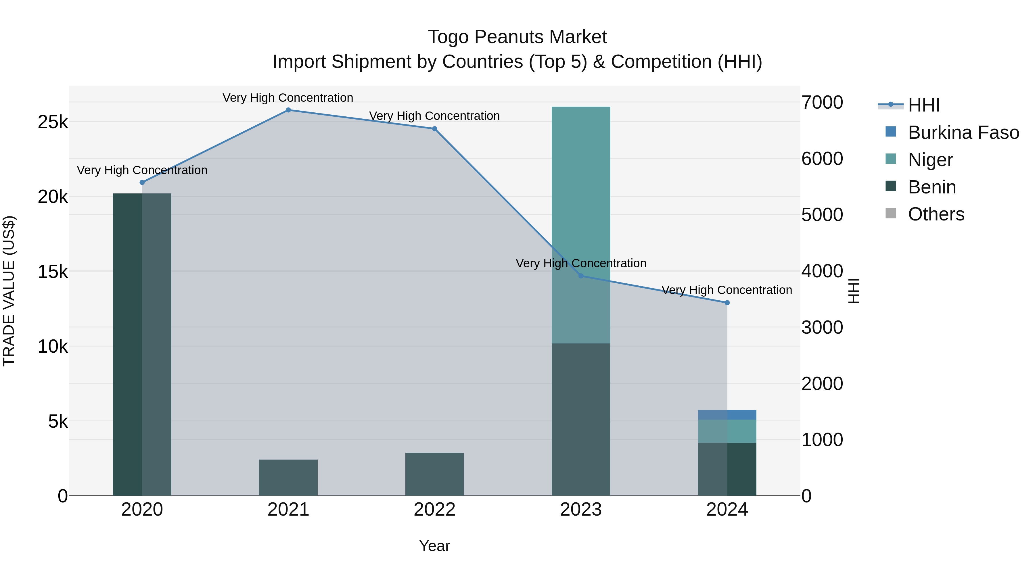
Task: Click the Burkina Faso blue legend swatch
Action: click(x=891, y=131)
